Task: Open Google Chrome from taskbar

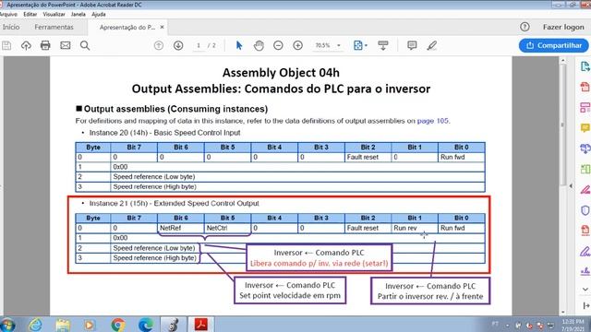Action: pos(117,325)
